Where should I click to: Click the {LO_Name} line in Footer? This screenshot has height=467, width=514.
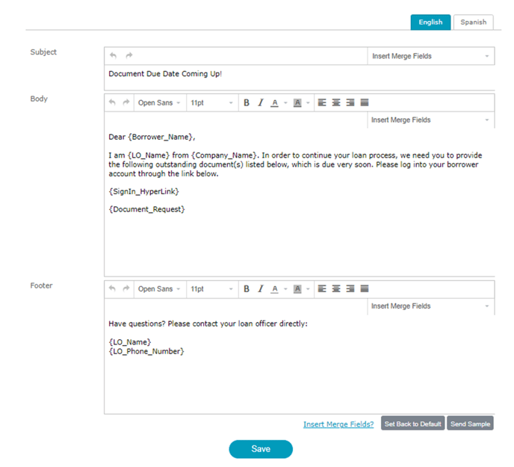coord(130,342)
